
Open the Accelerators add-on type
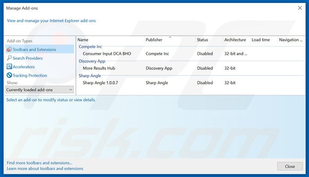(23, 67)
